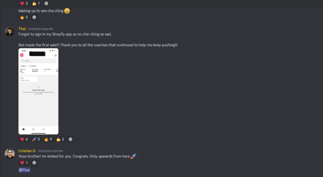
Task: Open Thai's profile avatar
Action: point(9,31)
